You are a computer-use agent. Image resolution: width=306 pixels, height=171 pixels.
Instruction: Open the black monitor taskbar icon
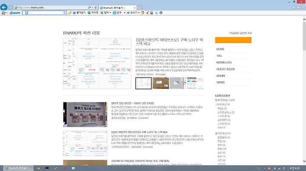(x=47, y=168)
